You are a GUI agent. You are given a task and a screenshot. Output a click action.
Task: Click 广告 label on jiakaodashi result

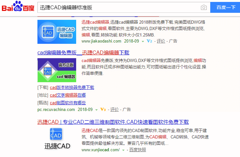tap(173, 41)
